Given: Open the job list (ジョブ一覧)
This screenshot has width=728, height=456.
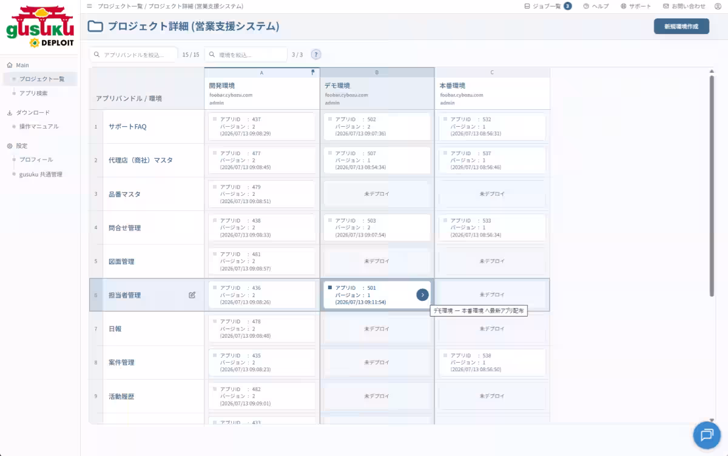Looking at the screenshot, I should [x=547, y=6].
